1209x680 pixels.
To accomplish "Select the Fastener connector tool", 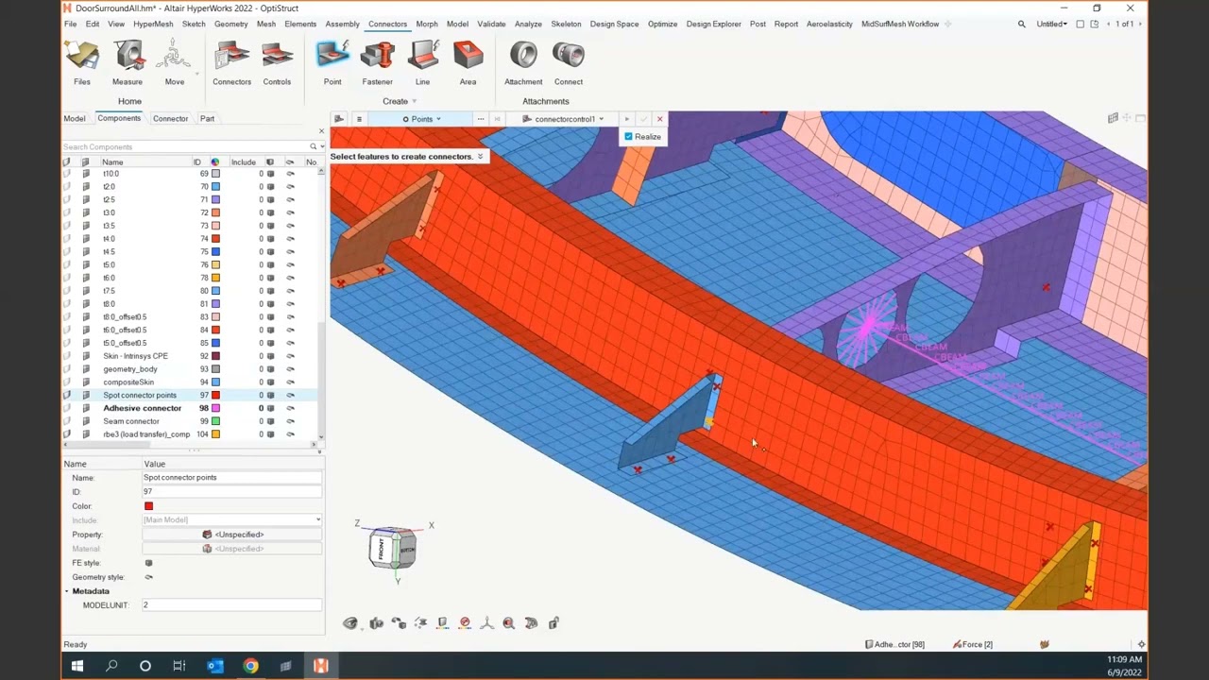I will (x=377, y=63).
